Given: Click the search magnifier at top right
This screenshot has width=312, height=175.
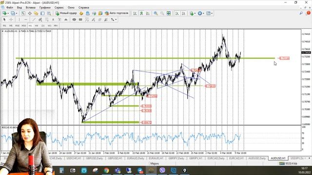Looking at the screenshot, I should point(301,13).
